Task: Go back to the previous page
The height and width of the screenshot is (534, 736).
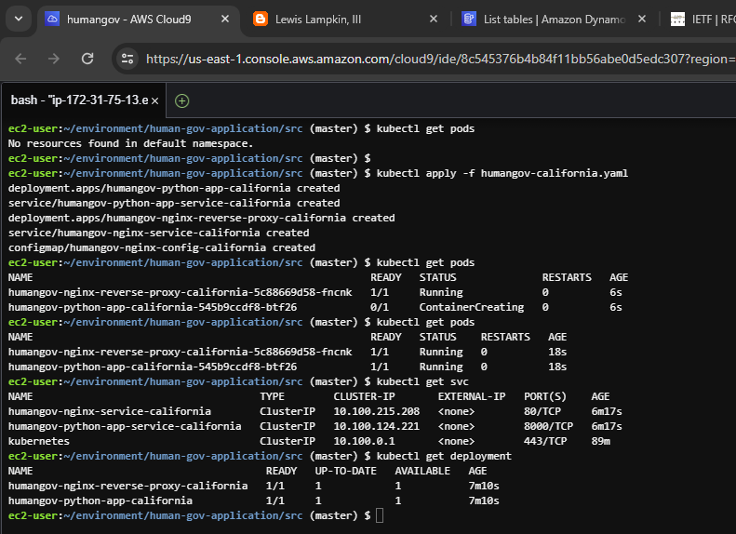Action: 20,59
